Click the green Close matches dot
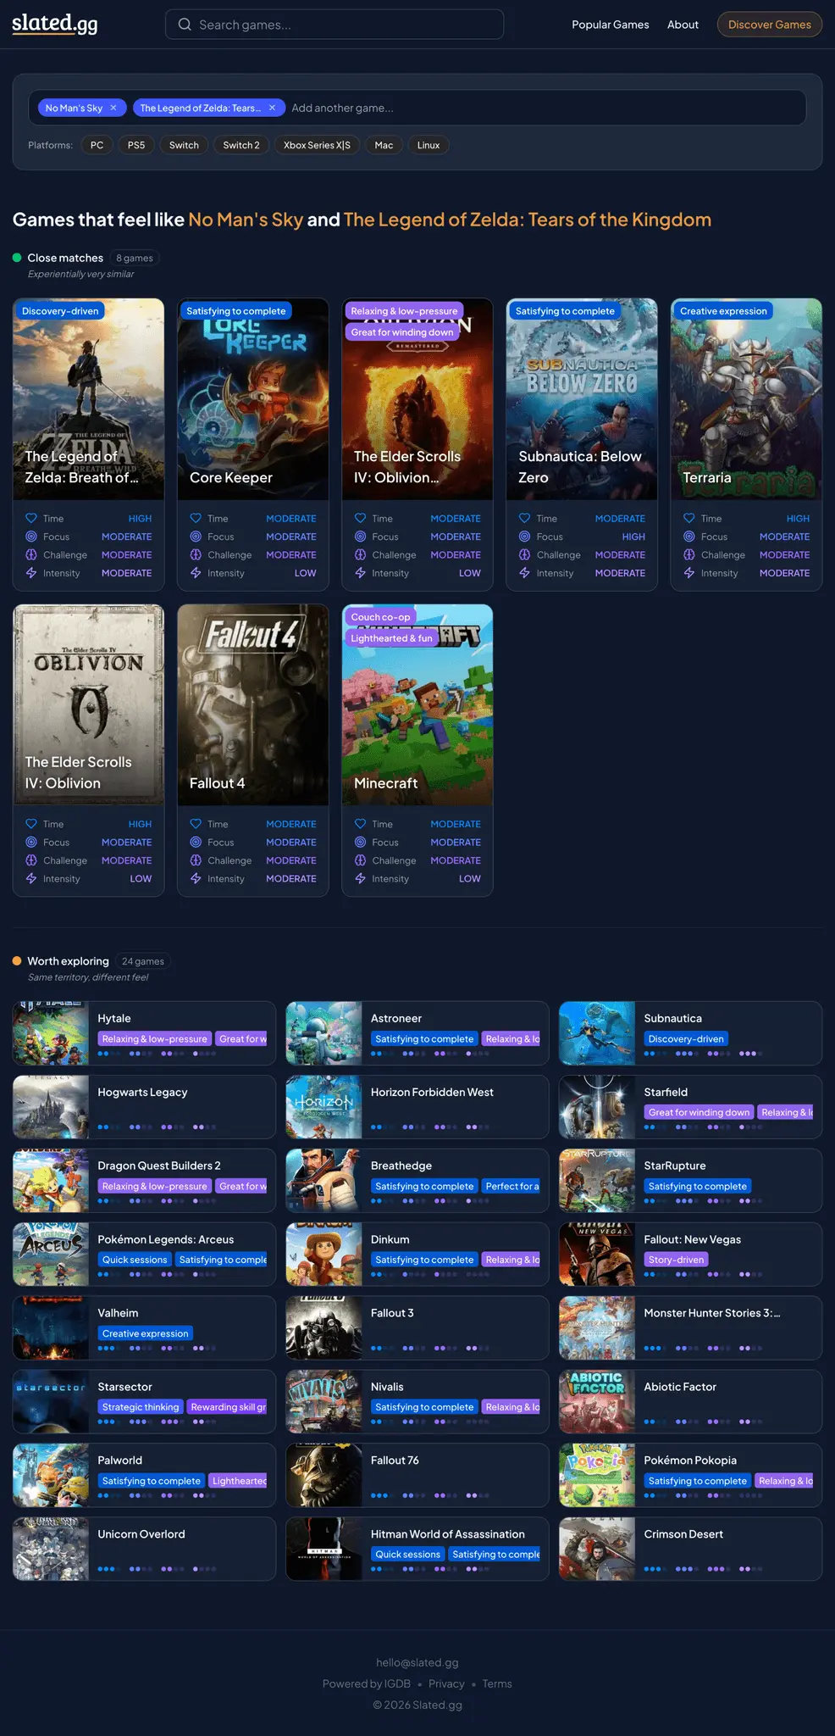This screenshot has width=835, height=1736. click(x=17, y=258)
